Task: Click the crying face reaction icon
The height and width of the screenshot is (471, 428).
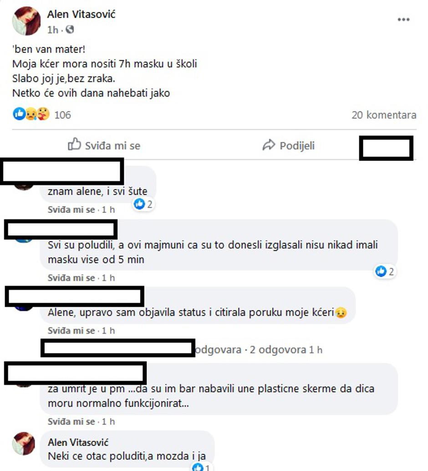Action: point(31,114)
